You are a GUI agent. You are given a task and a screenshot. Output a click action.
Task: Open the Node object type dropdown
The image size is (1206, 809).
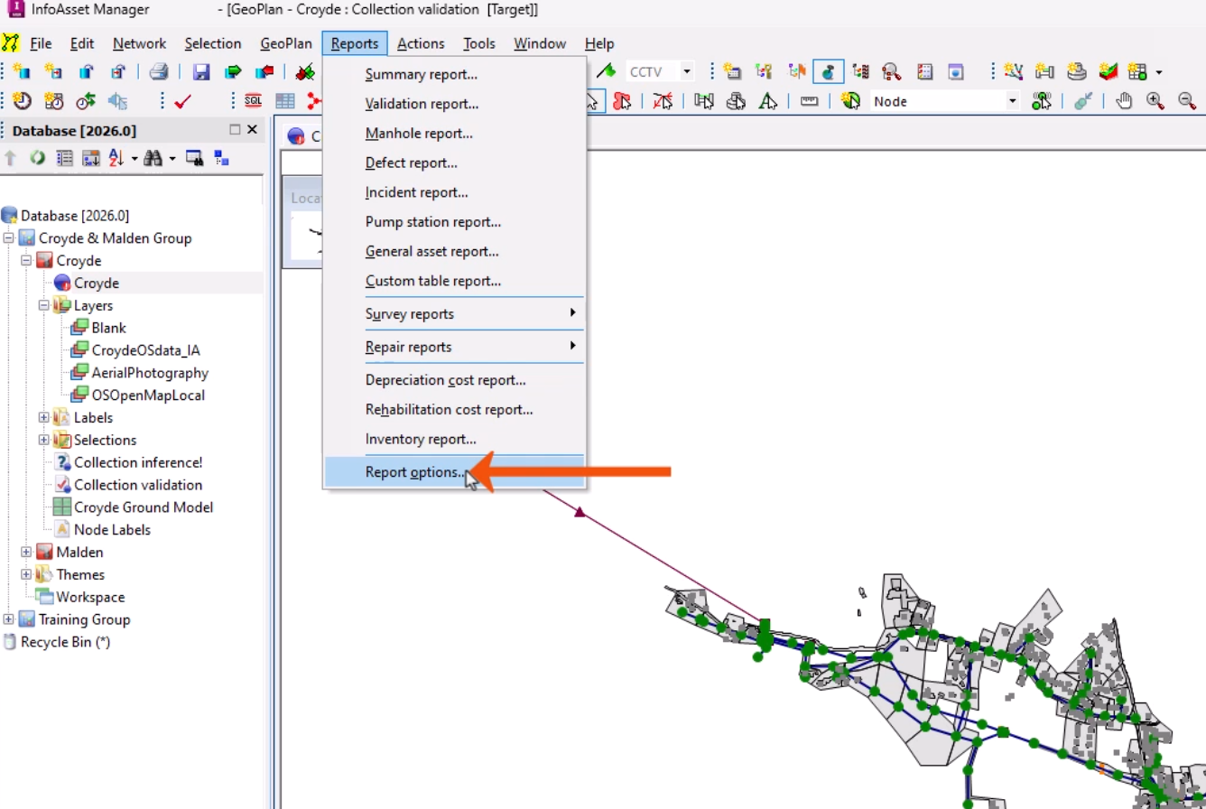click(1012, 101)
